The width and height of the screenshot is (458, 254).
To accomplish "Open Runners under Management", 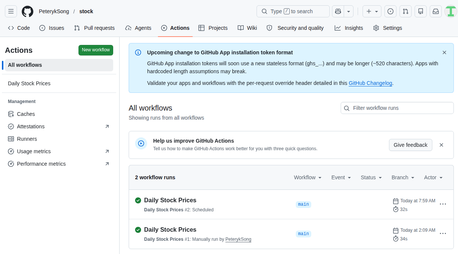I will tap(59, 139).
